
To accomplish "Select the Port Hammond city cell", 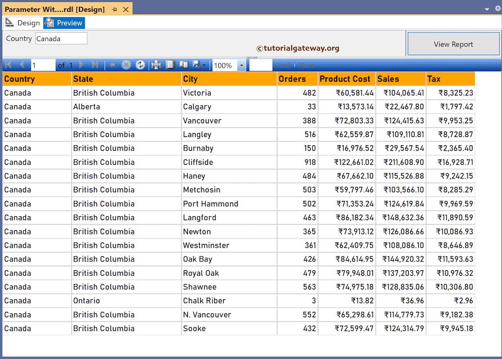I will pos(229,204).
